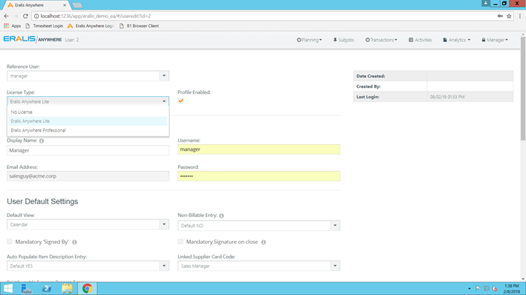Click the site information icon in address bar

point(37,16)
